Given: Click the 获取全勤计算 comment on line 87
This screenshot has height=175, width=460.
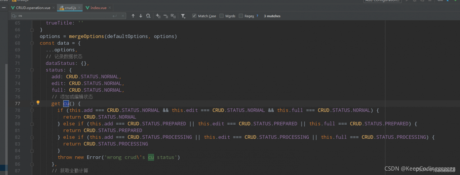Looking at the screenshot, I should (x=70, y=171).
